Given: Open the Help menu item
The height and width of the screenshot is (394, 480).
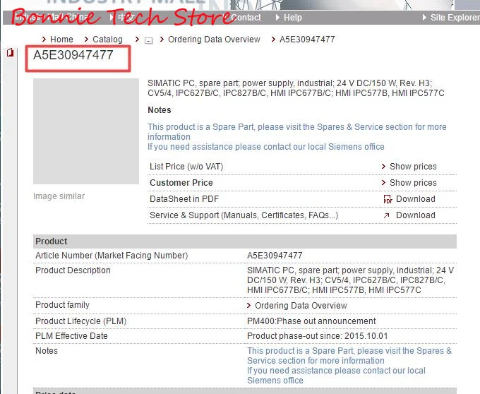Looking at the screenshot, I should (x=293, y=18).
